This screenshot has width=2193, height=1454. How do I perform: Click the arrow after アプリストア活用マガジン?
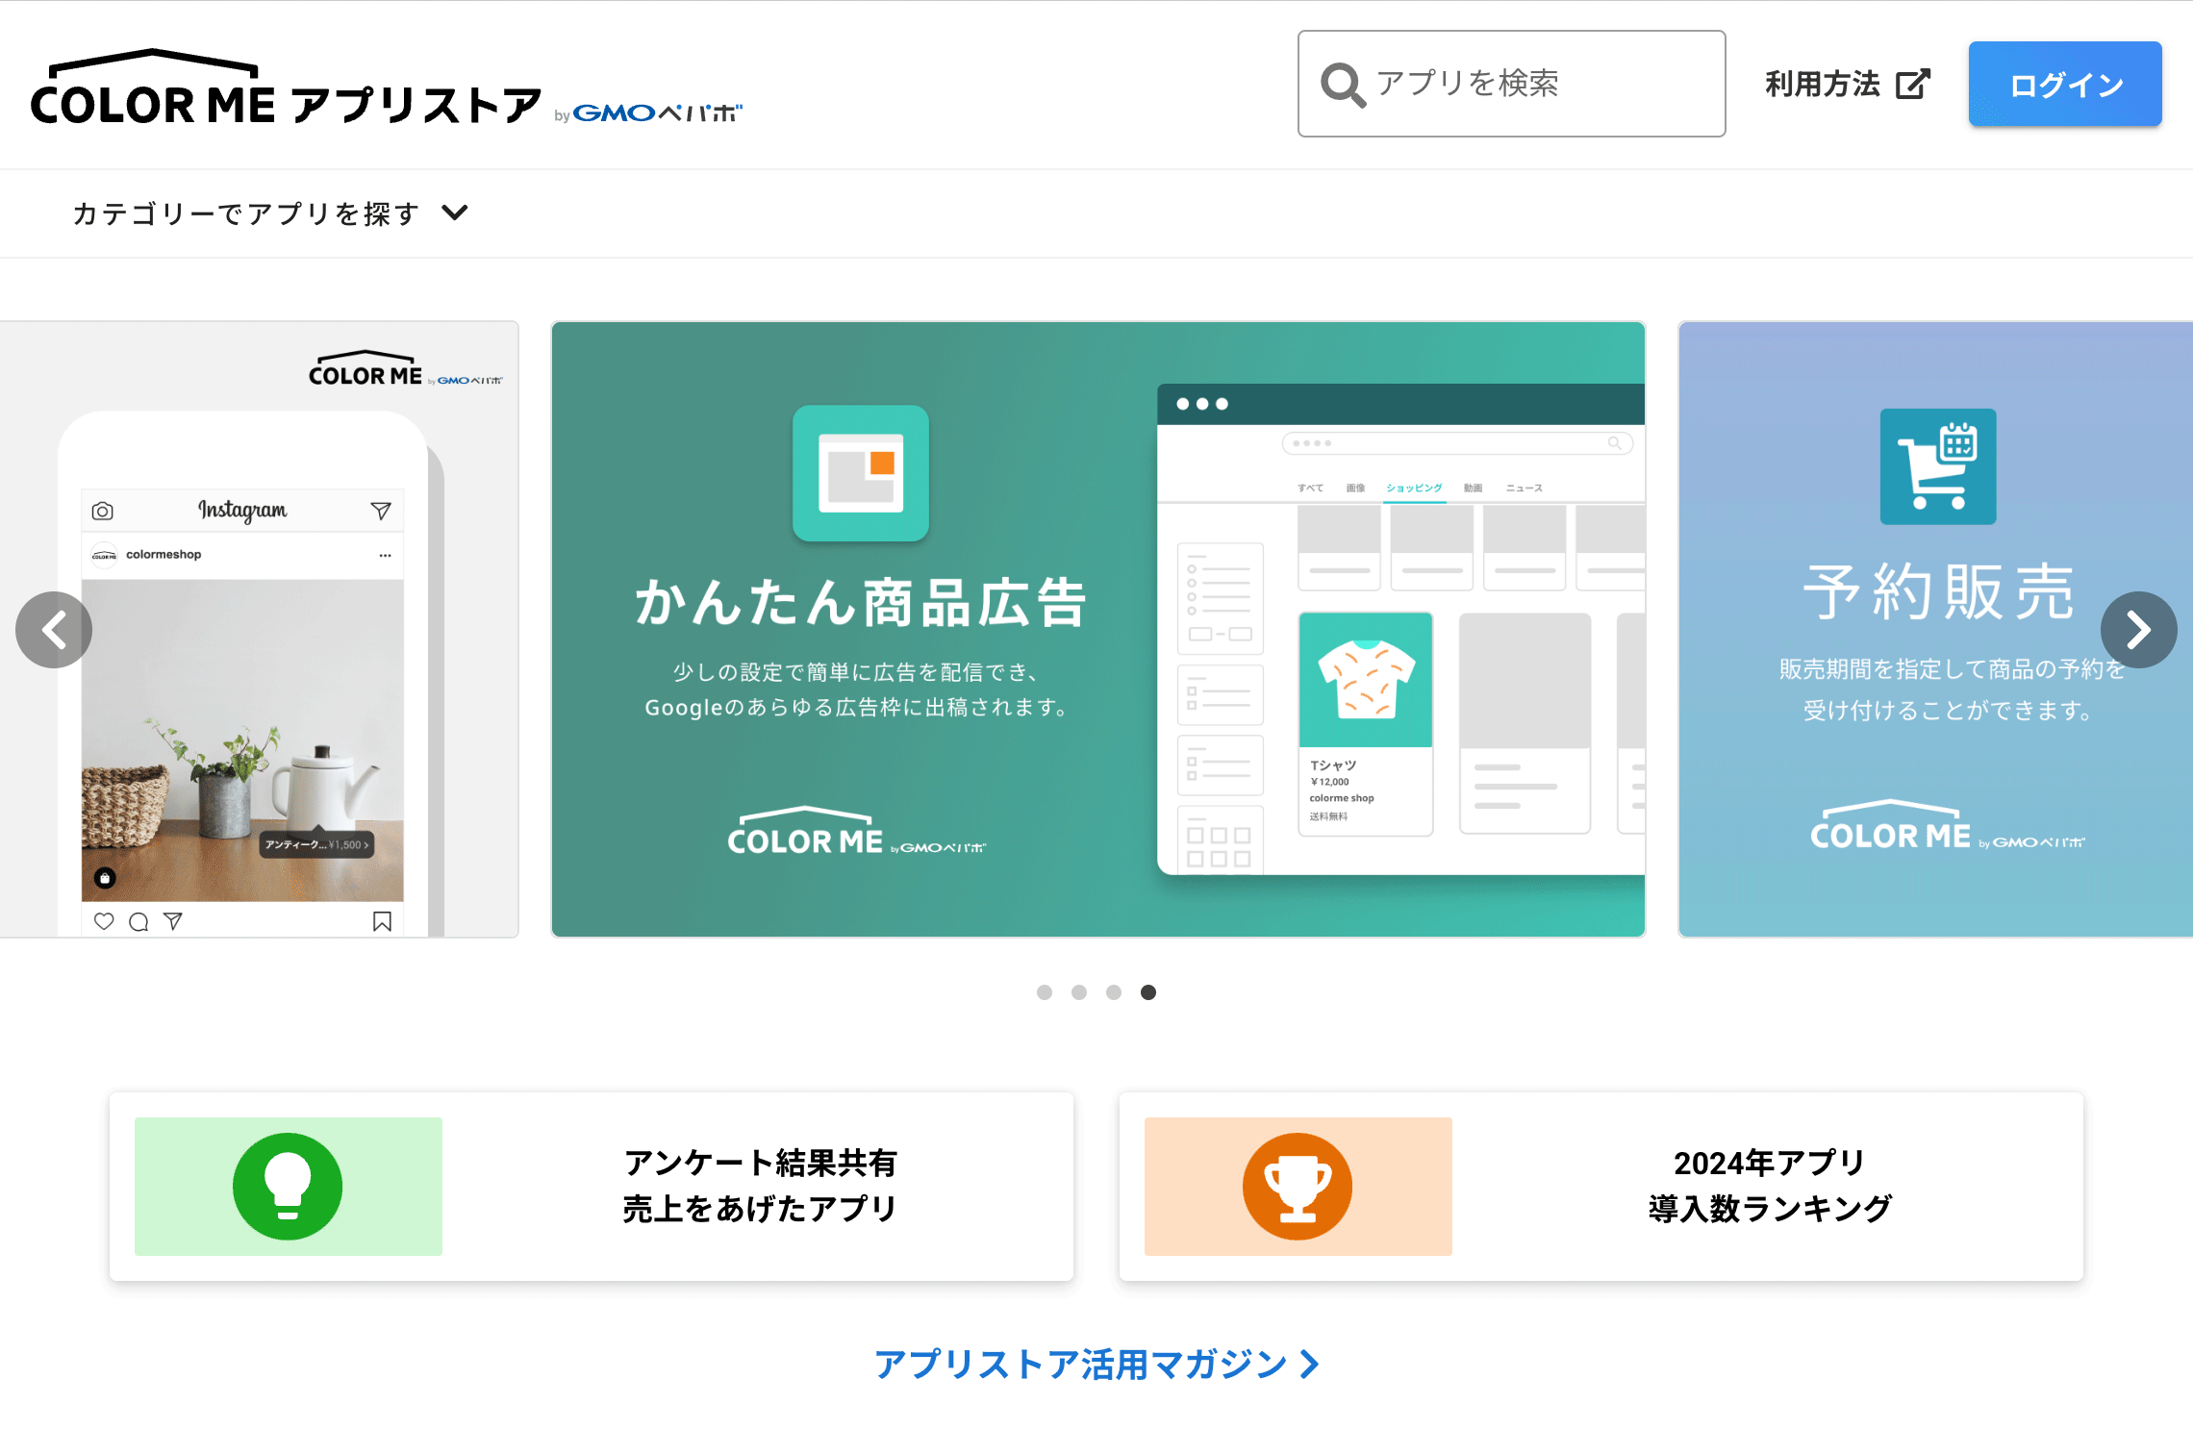coord(1309,1364)
